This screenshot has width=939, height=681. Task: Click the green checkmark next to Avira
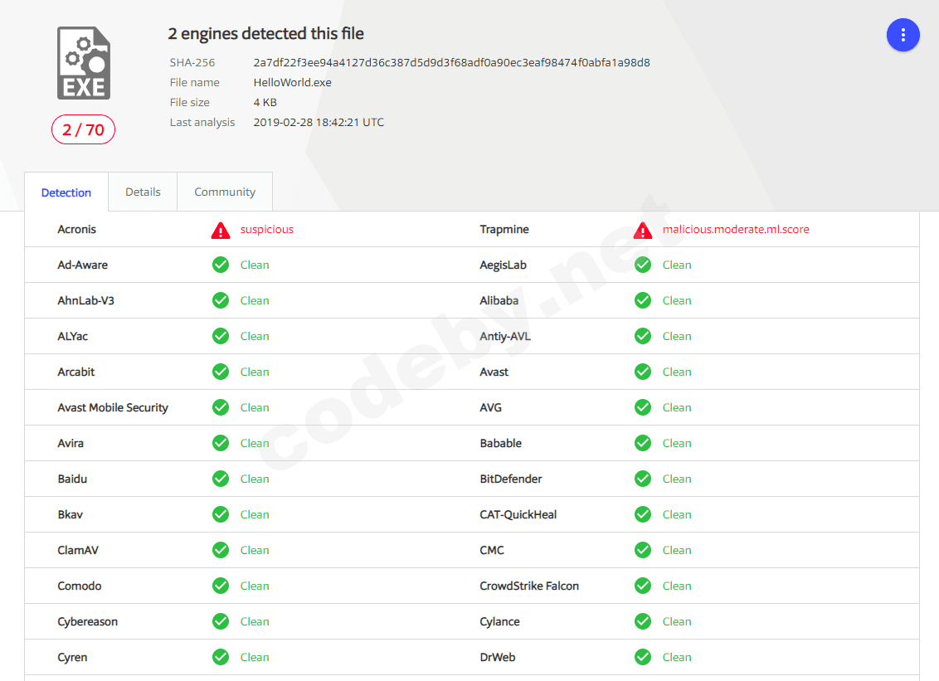pyautogui.click(x=221, y=444)
